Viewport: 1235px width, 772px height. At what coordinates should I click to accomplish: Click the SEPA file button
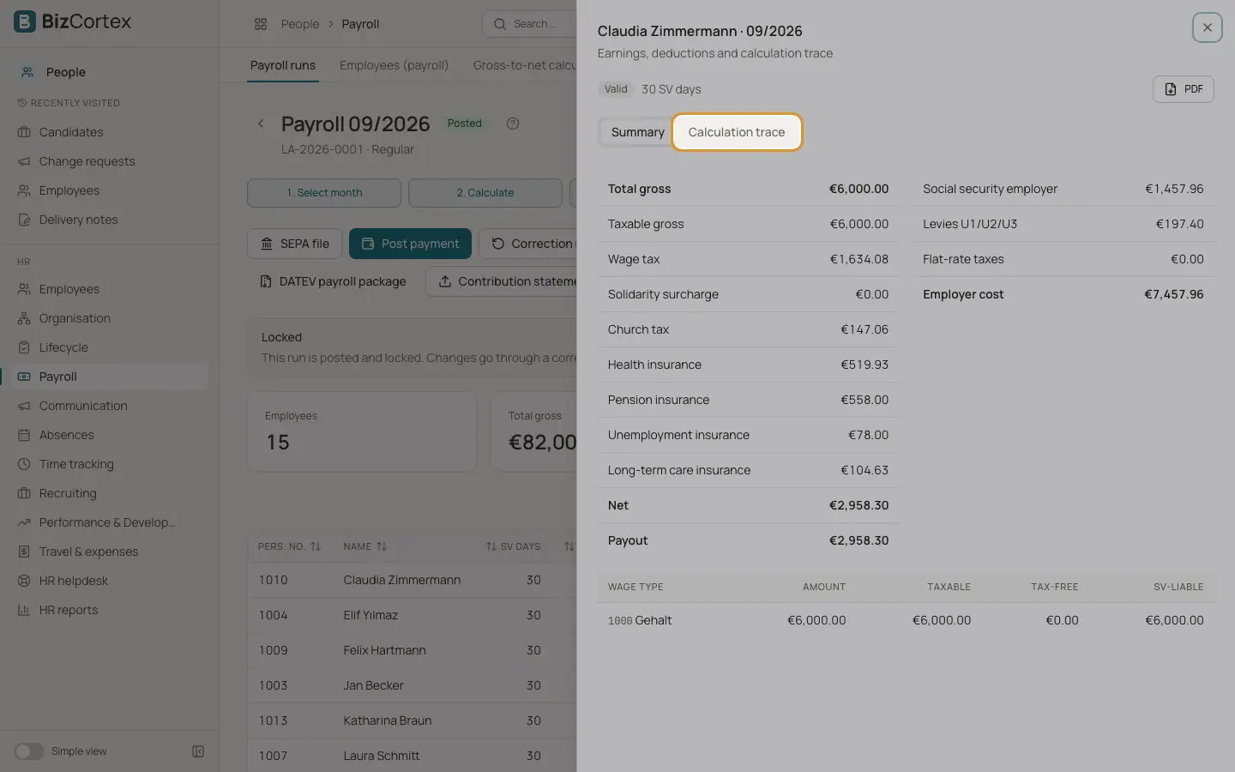tap(294, 244)
